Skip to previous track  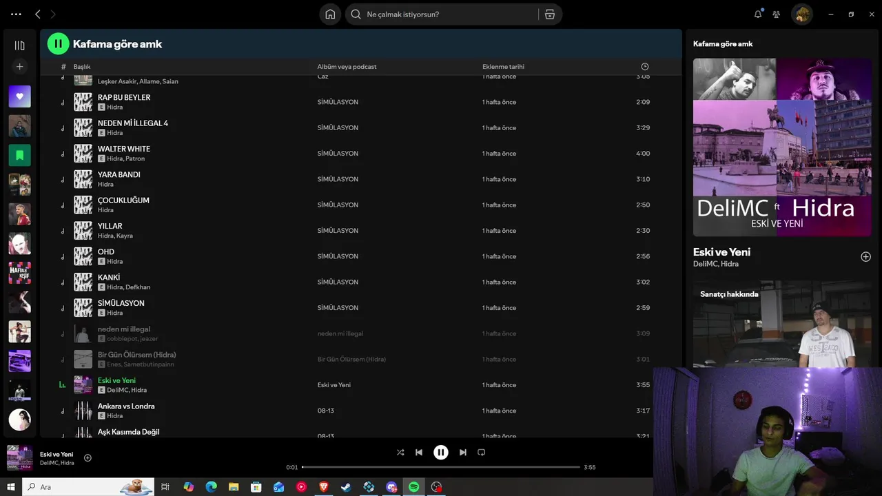pyautogui.click(x=419, y=453)
